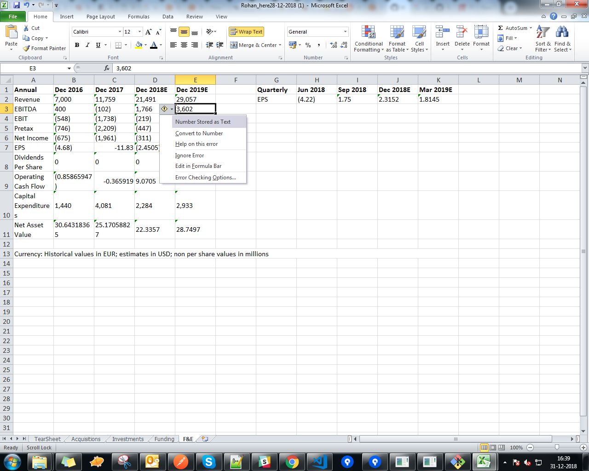Open the File tab
Image resolution: width=589 pixels, height=471 pixels.
click(13, 17)
